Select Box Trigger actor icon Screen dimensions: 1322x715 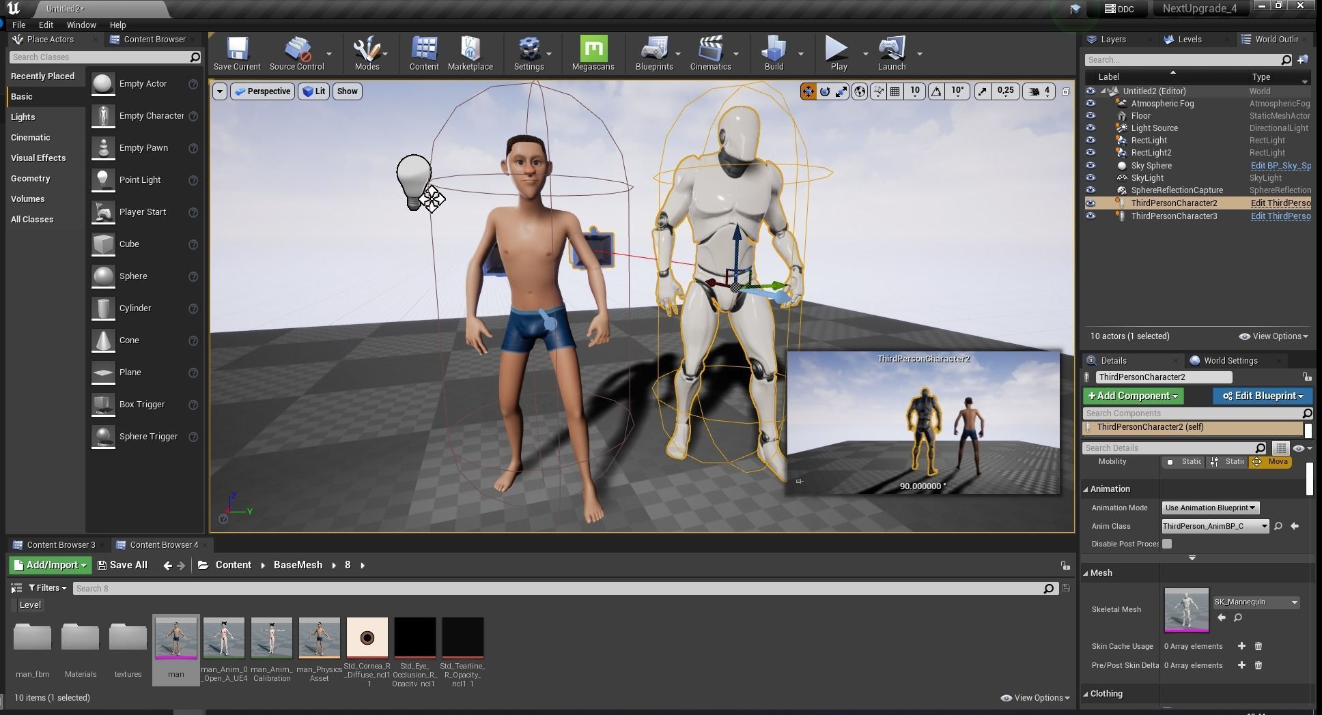pyautogui.click(x=103, y=405)
